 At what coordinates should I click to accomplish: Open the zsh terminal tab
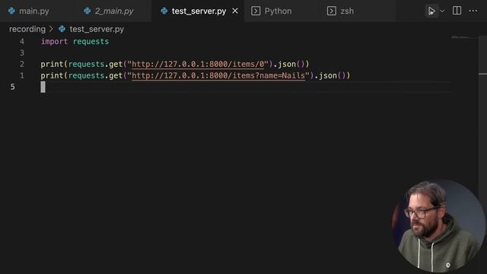click(x=347, y=11)
